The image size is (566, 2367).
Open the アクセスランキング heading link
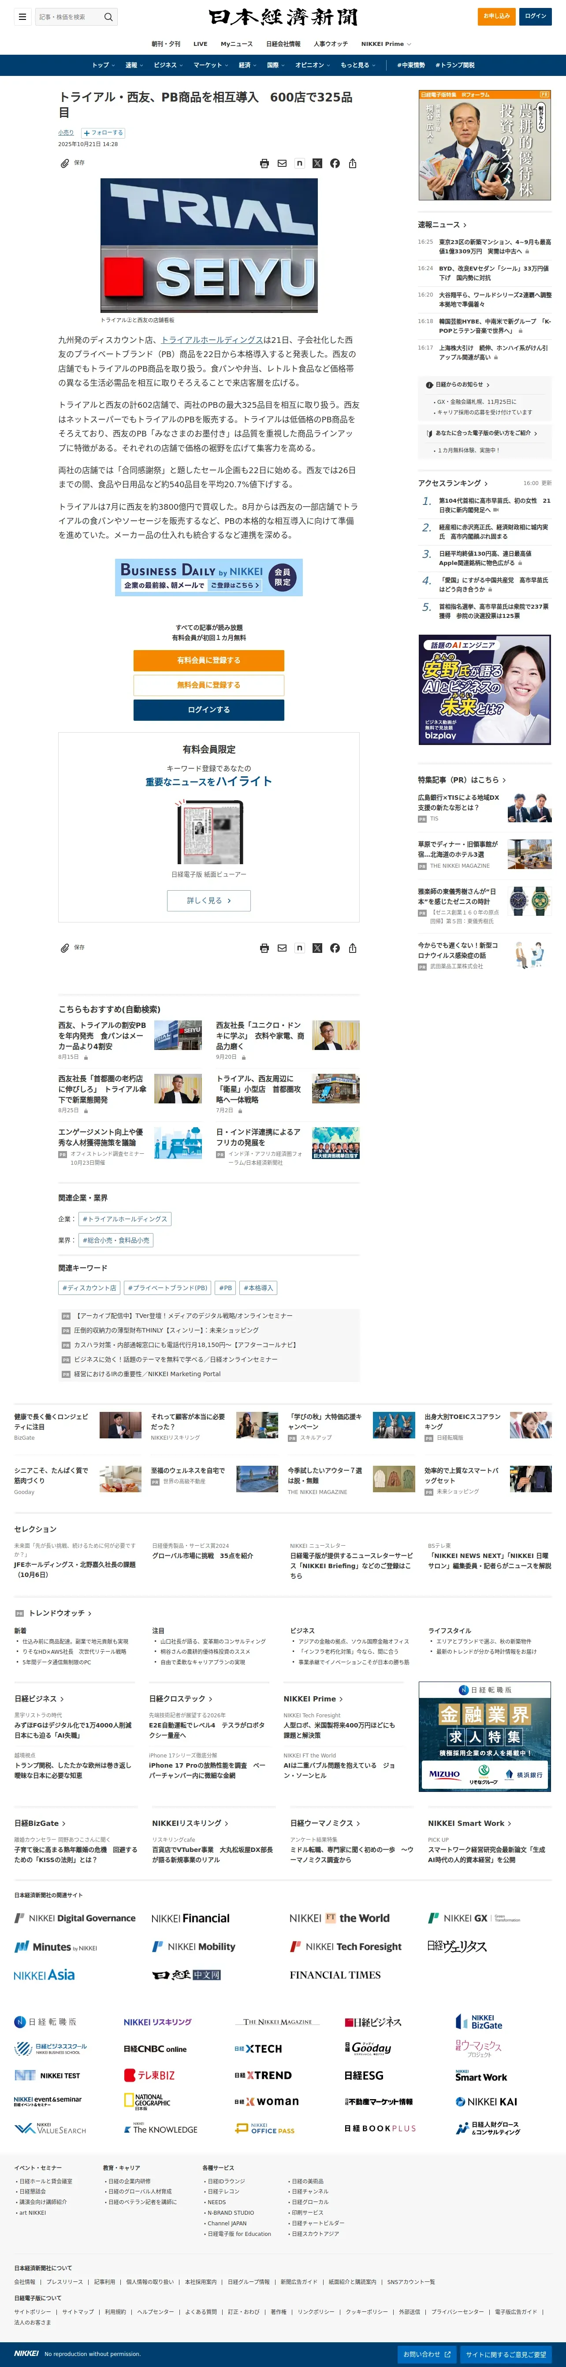[452, 482]
